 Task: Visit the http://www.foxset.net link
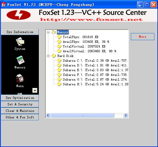[x=91, y=19]
